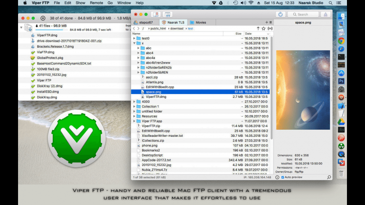Open the Viper FTP app menu
This screenshot has height=205, width=365.
(x=41, y=3)
